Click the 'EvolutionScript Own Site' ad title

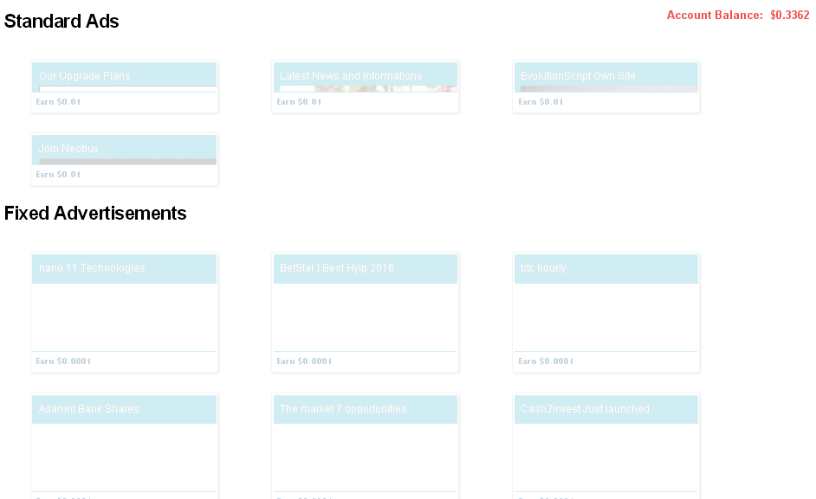coord(578,76)
